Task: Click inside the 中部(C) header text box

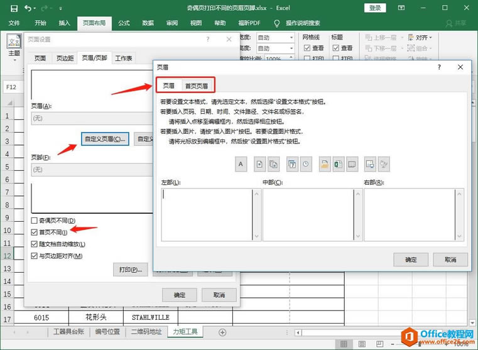Action: pyautogui.click(x=308, y=215)
